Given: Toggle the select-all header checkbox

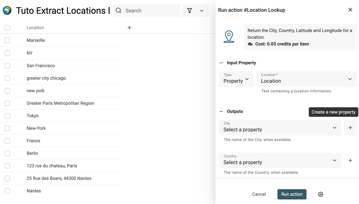Looking at the screenshot, I should (x=7, y=28).
